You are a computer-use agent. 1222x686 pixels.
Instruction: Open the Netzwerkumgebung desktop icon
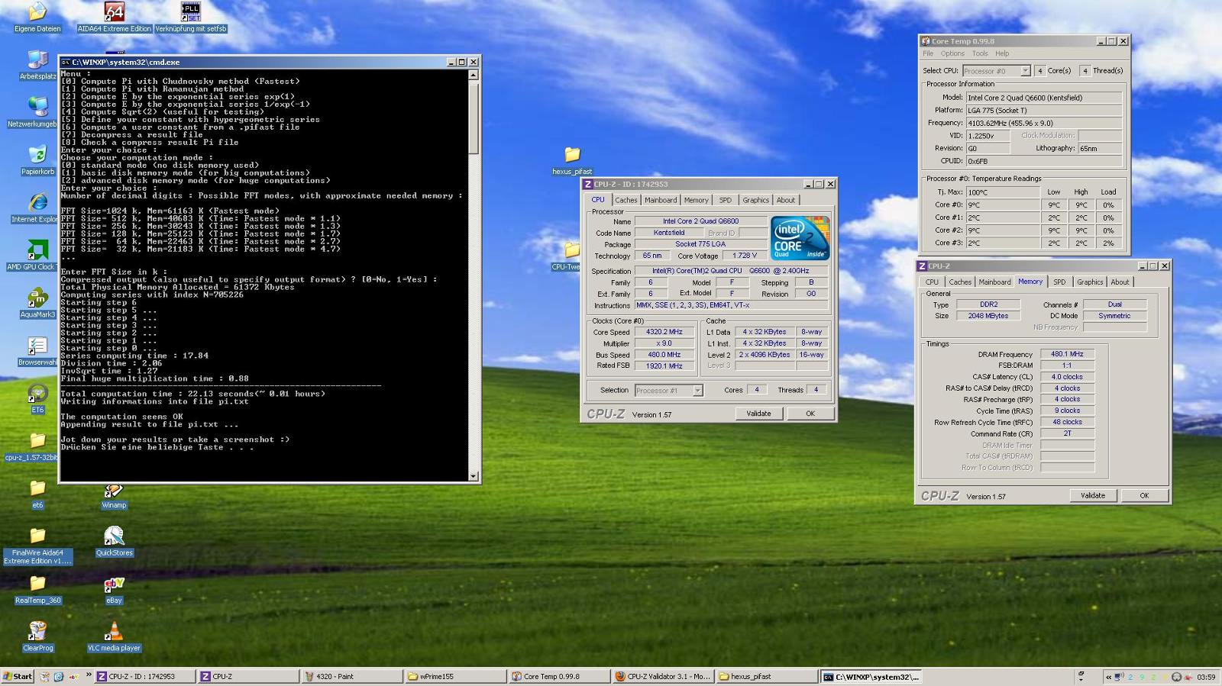(37, 108)
